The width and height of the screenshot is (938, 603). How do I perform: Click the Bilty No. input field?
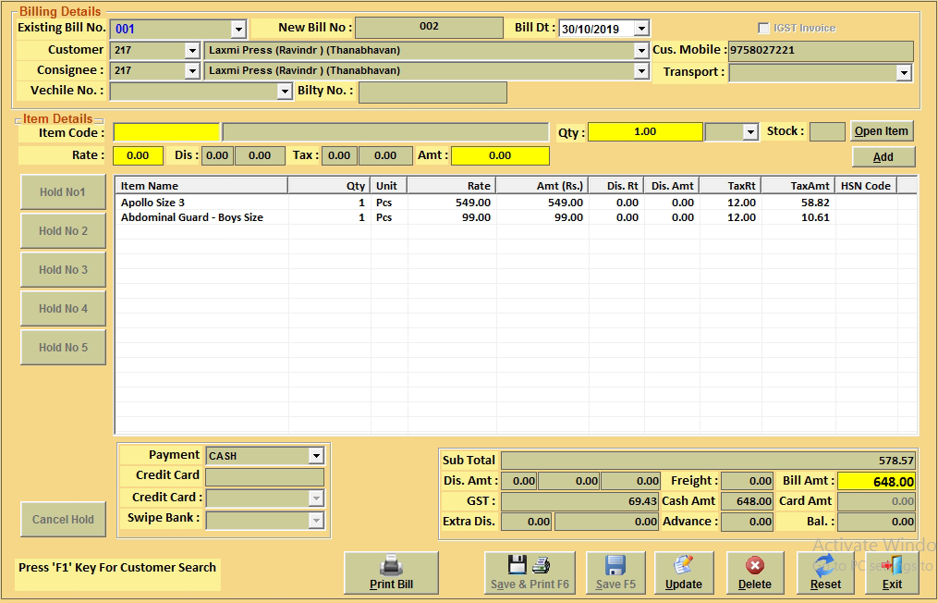432,92
